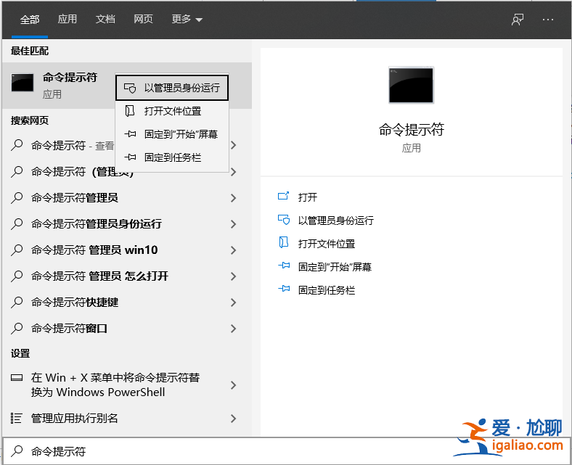Expand arrow for 命令提示符管理员身份运行
The width and height of the screenshot is (572, 465).
point(234,224)
